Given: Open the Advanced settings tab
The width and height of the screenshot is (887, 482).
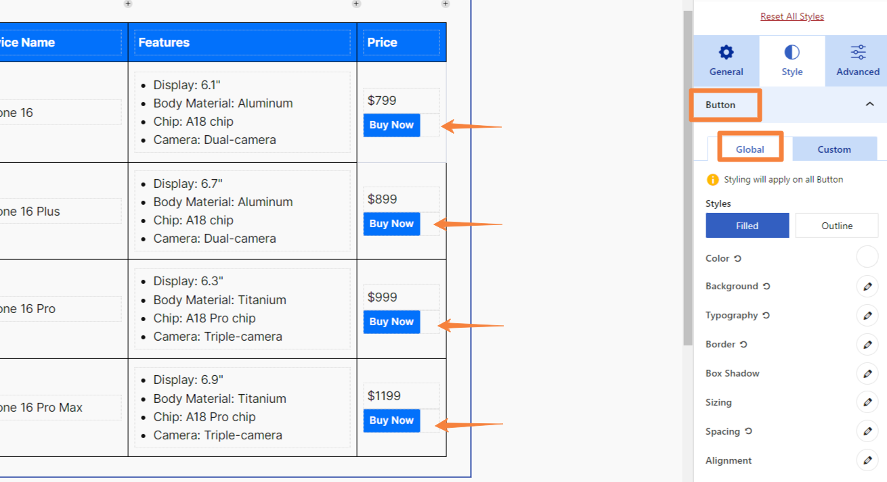Looking at the screenshot, I should 857,61.
